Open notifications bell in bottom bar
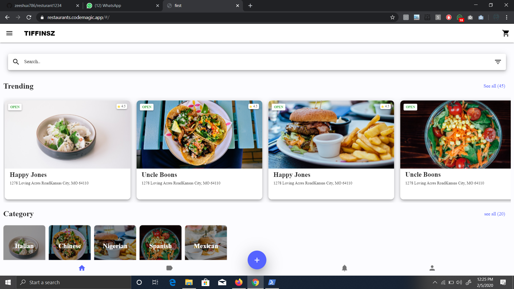Screen dimensions: 514x289 [345, 268]
